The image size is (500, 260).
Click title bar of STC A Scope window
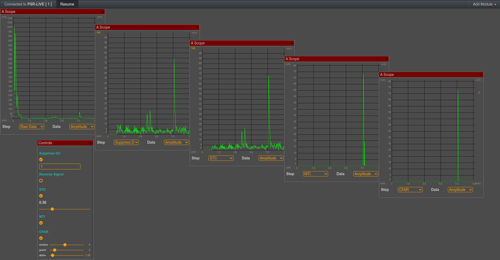[x=242, y=43]
